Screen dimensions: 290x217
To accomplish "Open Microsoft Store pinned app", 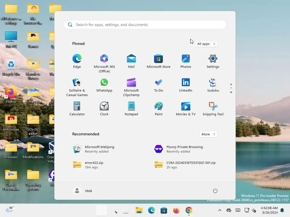I will click(159, 61).
